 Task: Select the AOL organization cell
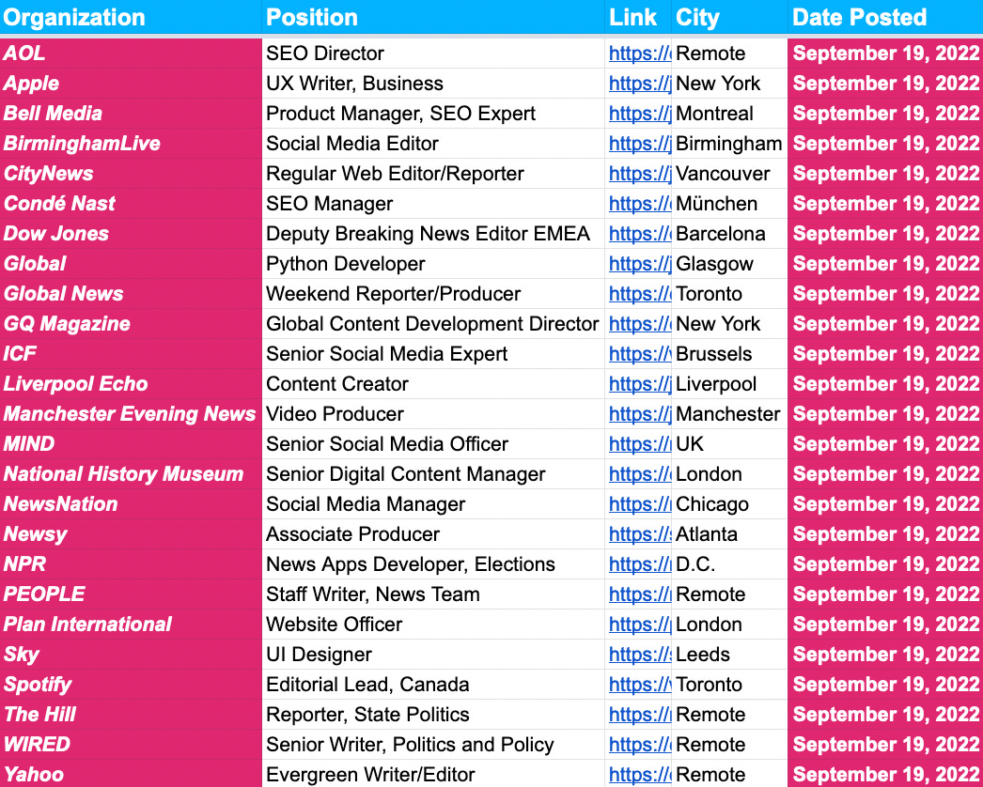131,54
